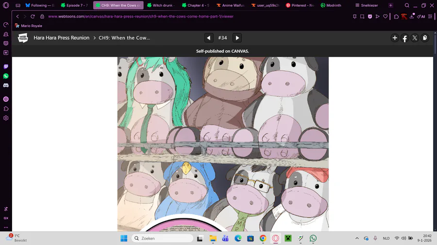Viewport: 437px width, 245px height.
Task: Open the player icon in sidebar
Action: (x=6, y=99)
